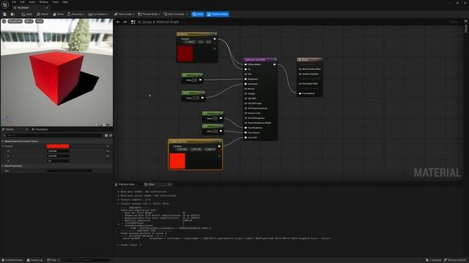The image size is (469, 263).
Task: Click the Details search field
Action: click(52, 135)
